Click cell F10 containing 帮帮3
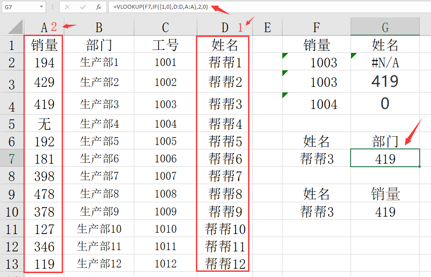 pos(316,211)
